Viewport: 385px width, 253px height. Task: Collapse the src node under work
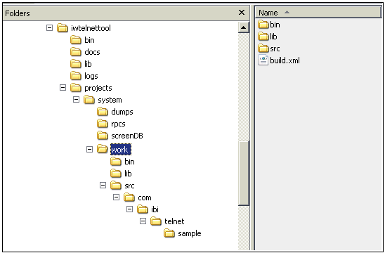point(103,185)
